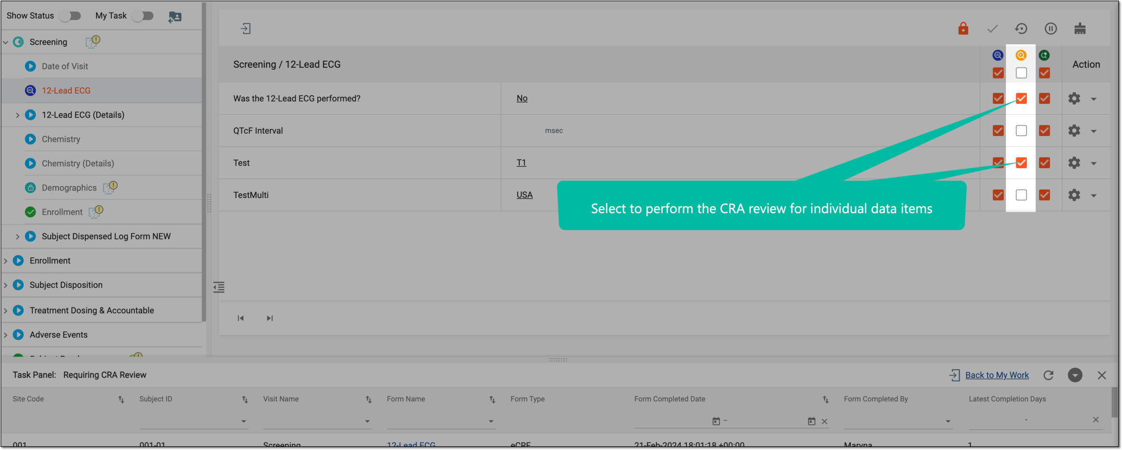Go to the first form page
The width and height of the screenshot is (1122, 450).
click(241, 318)
